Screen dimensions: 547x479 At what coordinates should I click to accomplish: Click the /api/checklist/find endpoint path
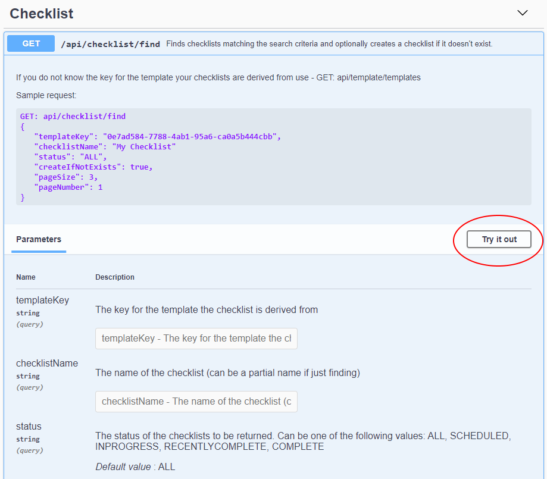click(111, 44)
